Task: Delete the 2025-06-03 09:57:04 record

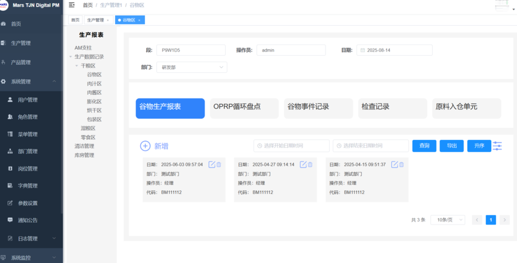Action: pos(218,165)
